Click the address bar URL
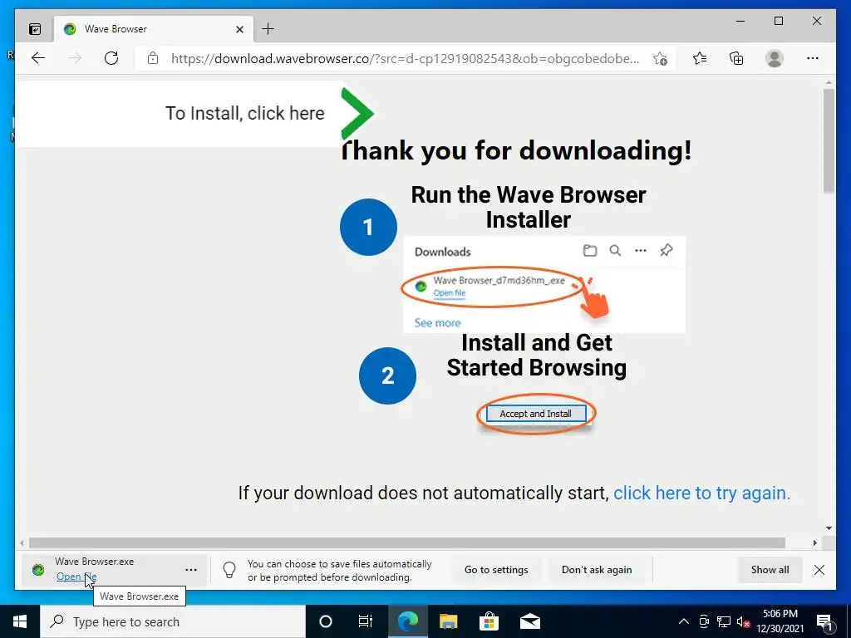Image resolution: width=851 pixels, height=638 pixels. (405, 59)
